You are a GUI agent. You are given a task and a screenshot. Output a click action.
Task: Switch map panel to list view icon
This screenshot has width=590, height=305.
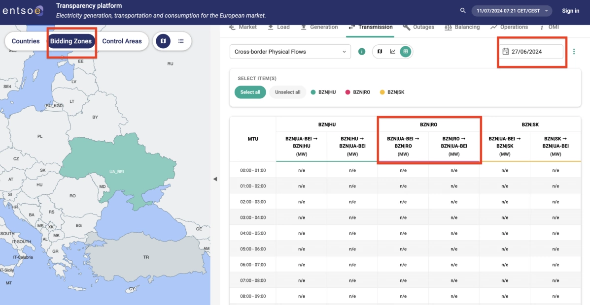pos(181,41)
